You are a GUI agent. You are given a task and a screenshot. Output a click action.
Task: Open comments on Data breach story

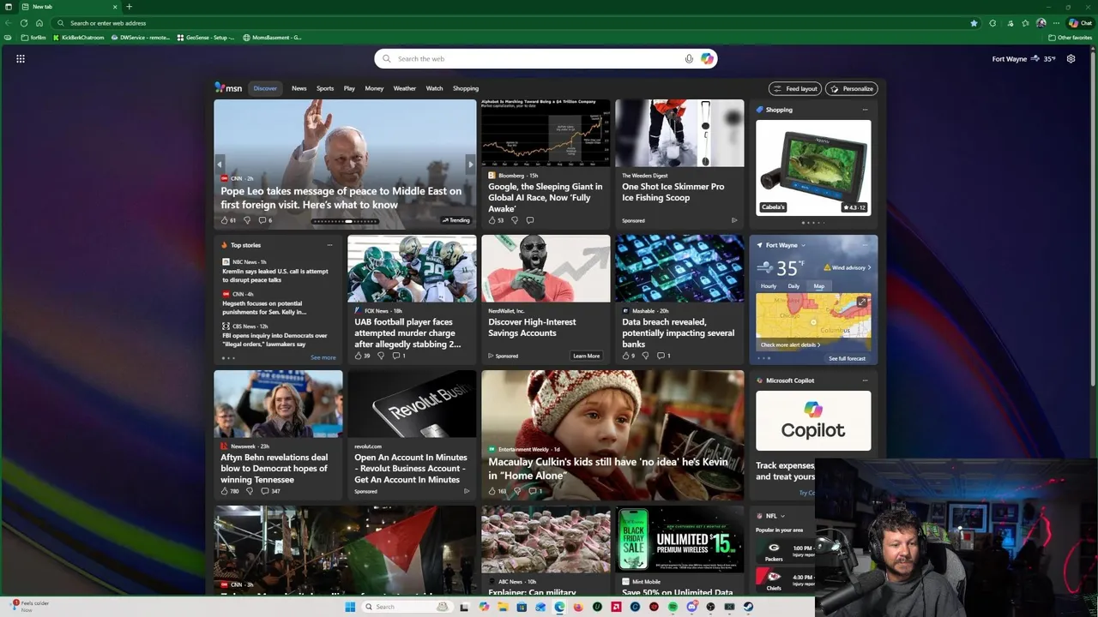coord(663,356)
